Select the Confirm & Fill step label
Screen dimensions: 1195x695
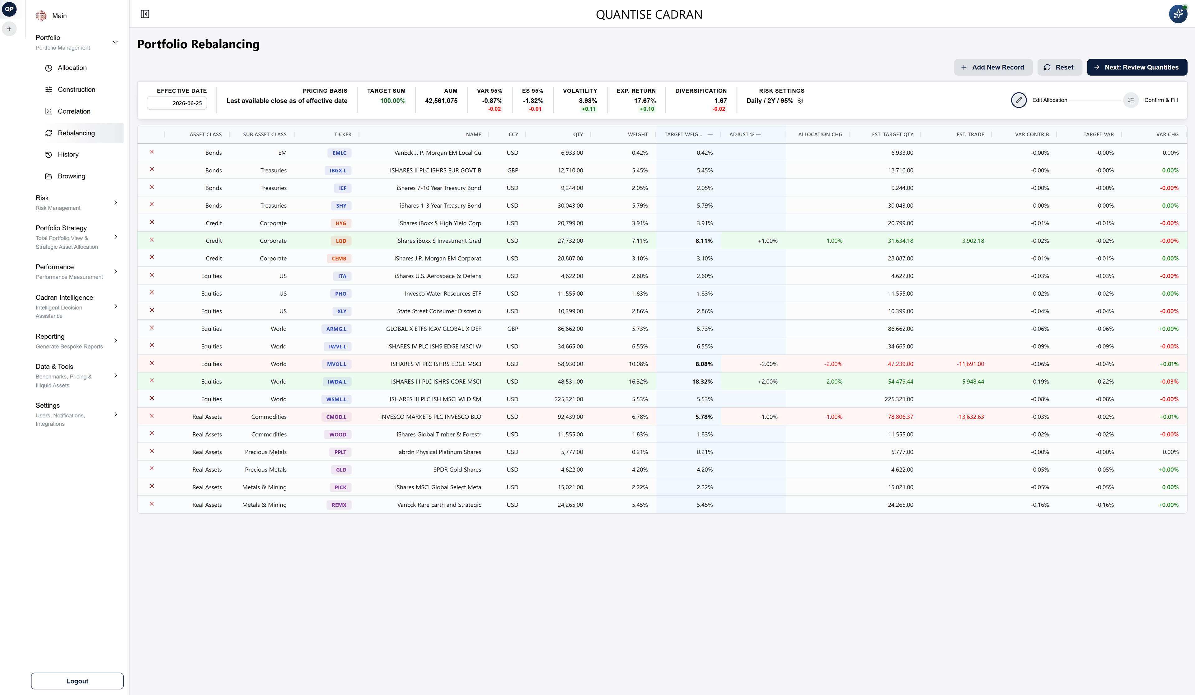click(1161, 100)
